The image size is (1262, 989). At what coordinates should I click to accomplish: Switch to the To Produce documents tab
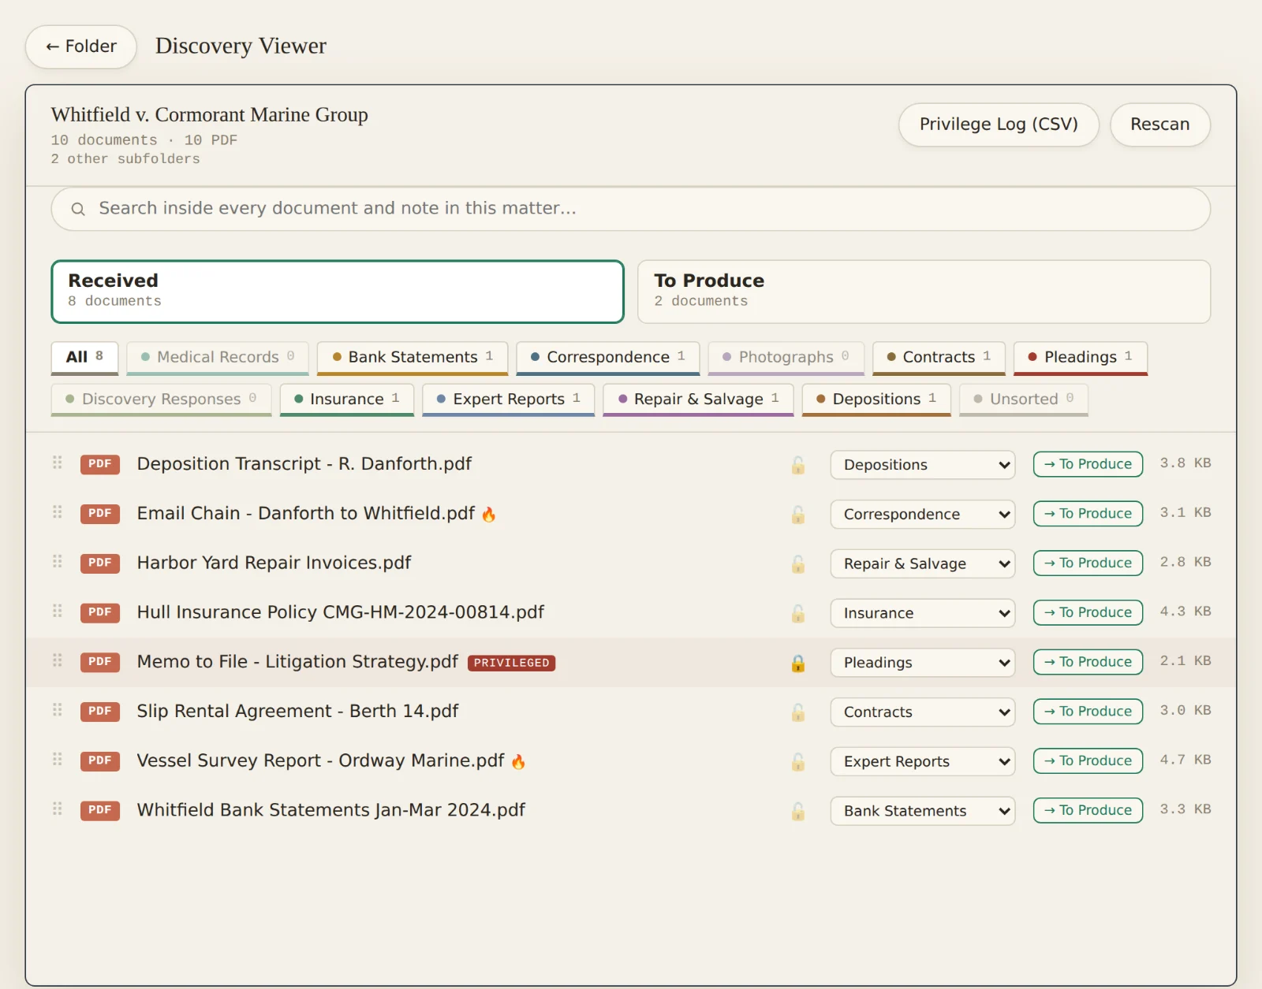(924, 292)
